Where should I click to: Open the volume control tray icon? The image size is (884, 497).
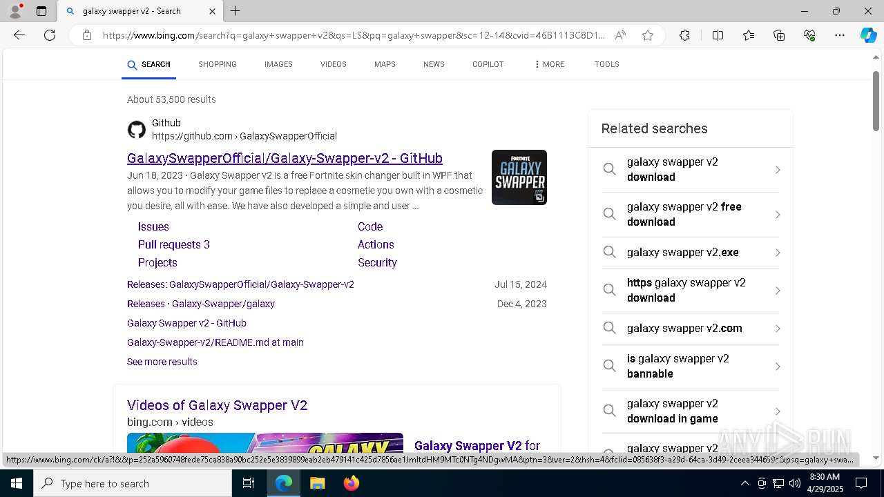point(795,483)
